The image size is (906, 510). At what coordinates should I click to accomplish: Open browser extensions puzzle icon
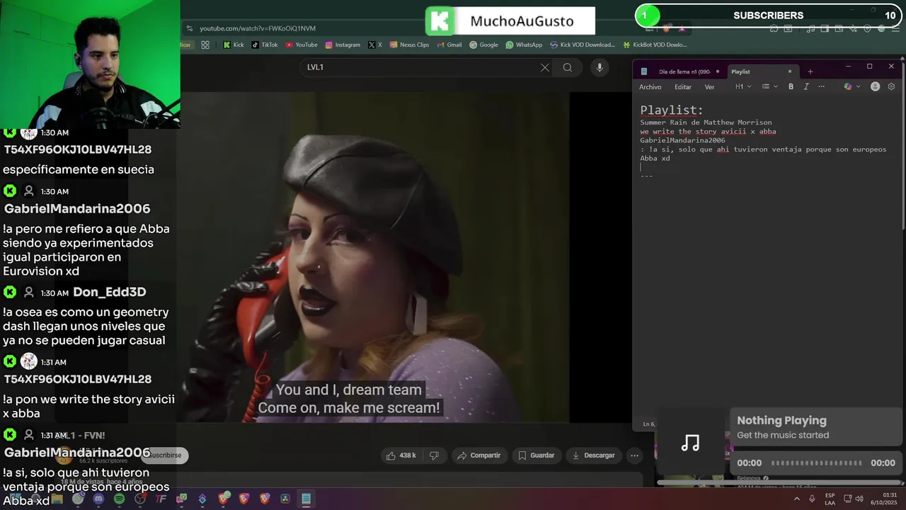click(x=774, y=29)
